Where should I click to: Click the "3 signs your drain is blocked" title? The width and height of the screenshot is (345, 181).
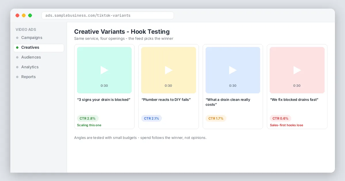(104, 100)
